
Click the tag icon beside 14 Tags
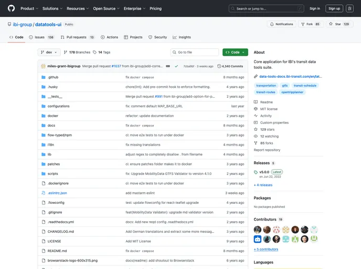click(94, 53)
